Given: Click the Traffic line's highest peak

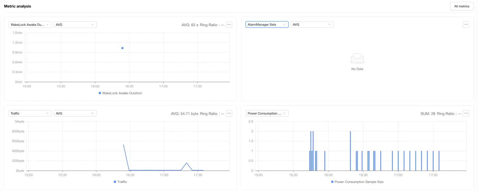Looking at the screenshot, I should [123, 145].
